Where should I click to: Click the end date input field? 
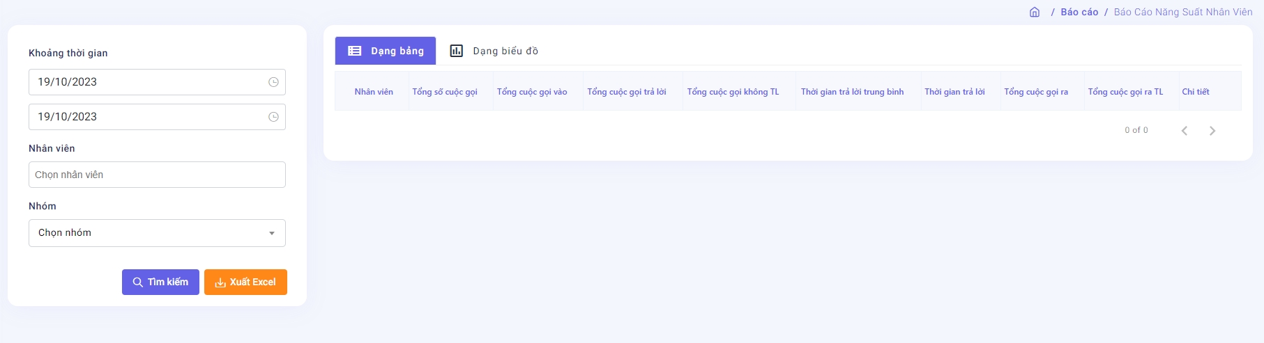coord(146,117)
